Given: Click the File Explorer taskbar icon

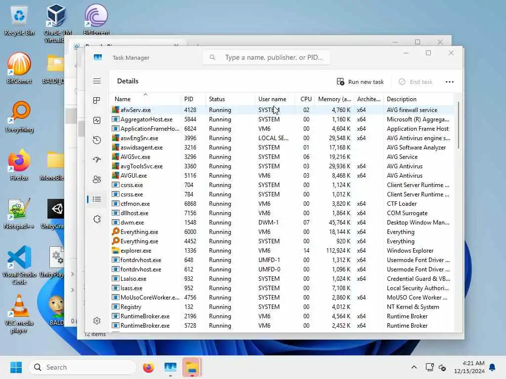Looking at the screenshot, I should pyautogui.click(x=192, y=367).
